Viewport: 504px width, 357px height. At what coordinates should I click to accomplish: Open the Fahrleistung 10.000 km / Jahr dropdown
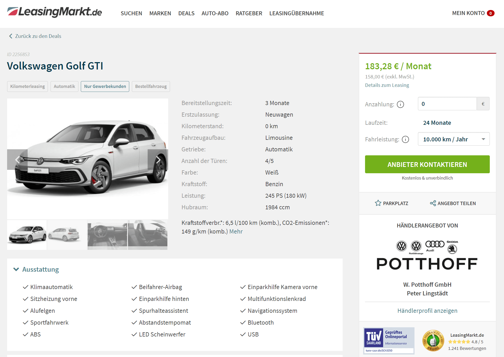454,139
